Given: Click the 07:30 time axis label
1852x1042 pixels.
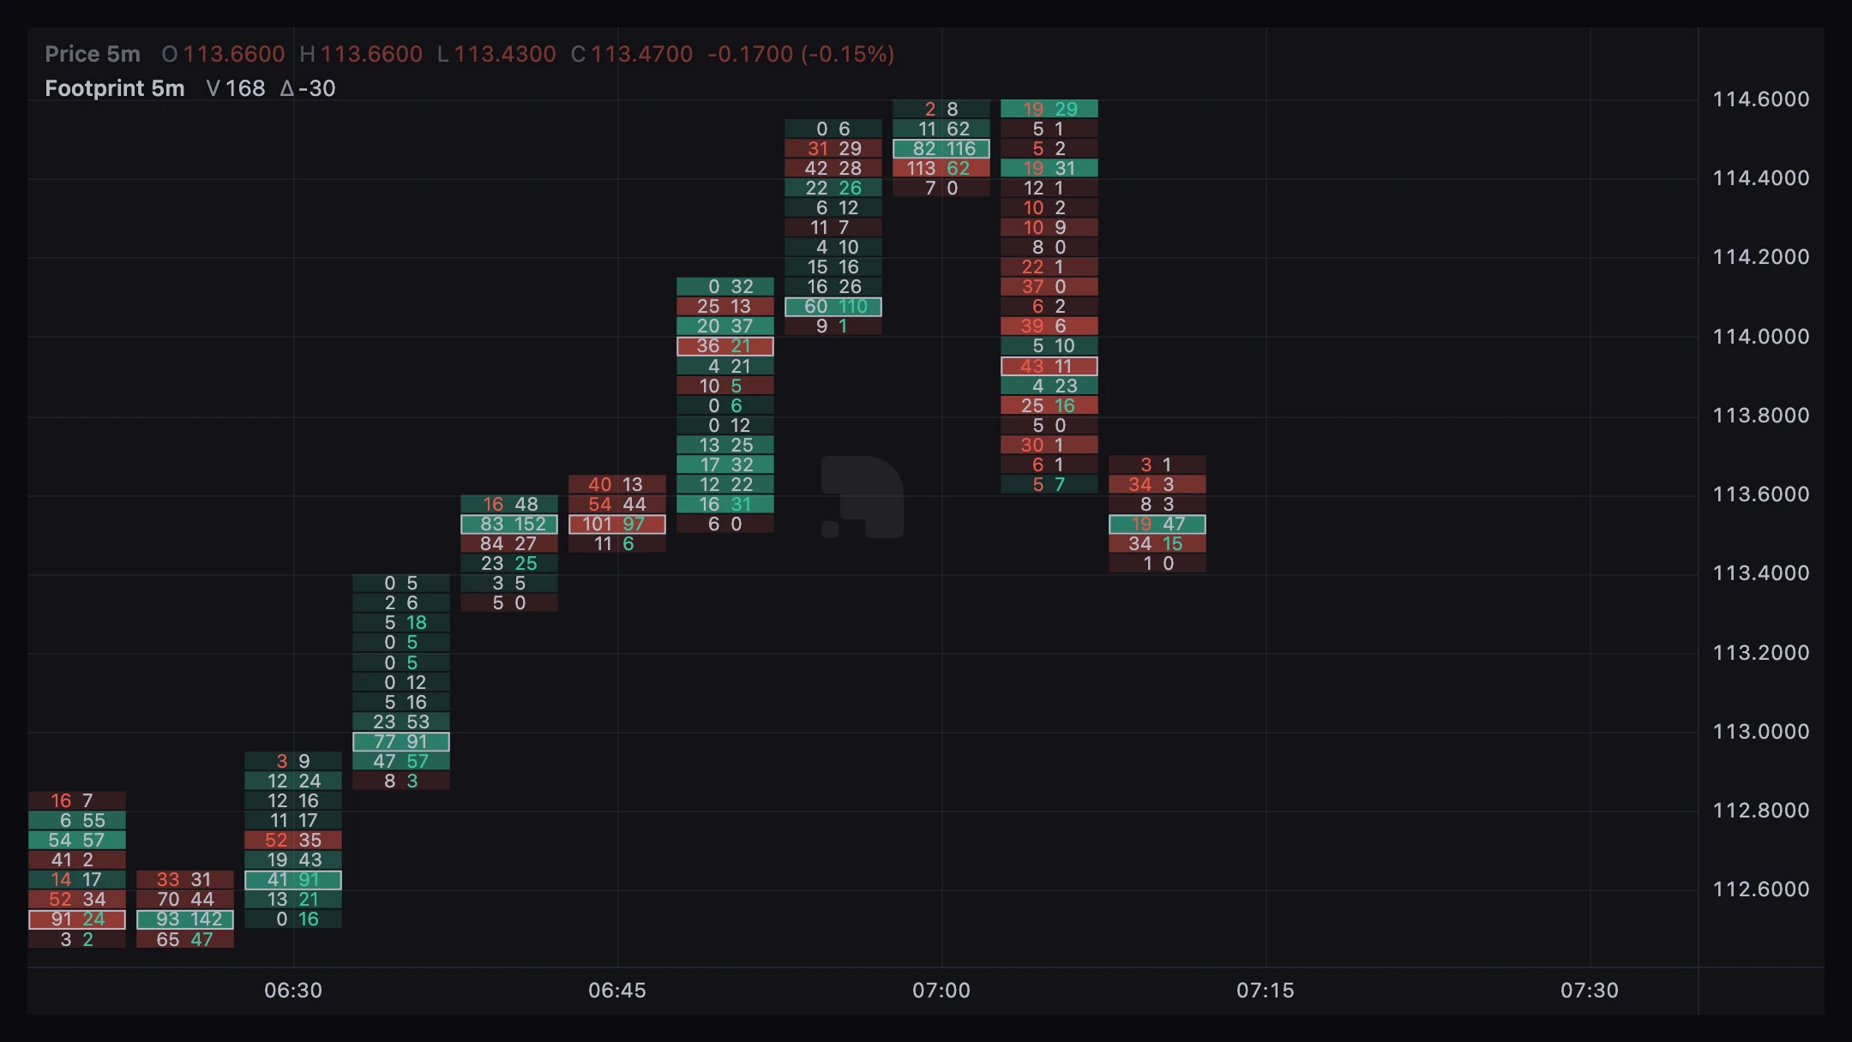Looking at the screenshot, I should [x=1590, y=991].
